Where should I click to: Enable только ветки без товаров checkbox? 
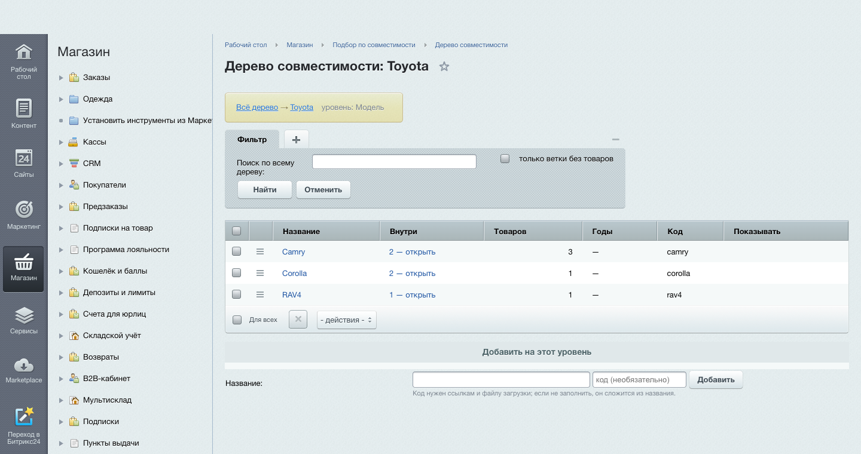505,159
